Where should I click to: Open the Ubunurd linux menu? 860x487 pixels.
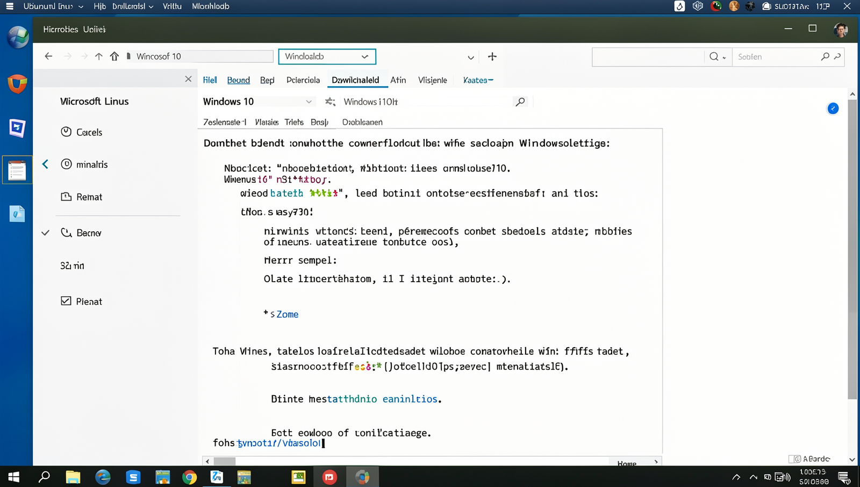(53, 6)
